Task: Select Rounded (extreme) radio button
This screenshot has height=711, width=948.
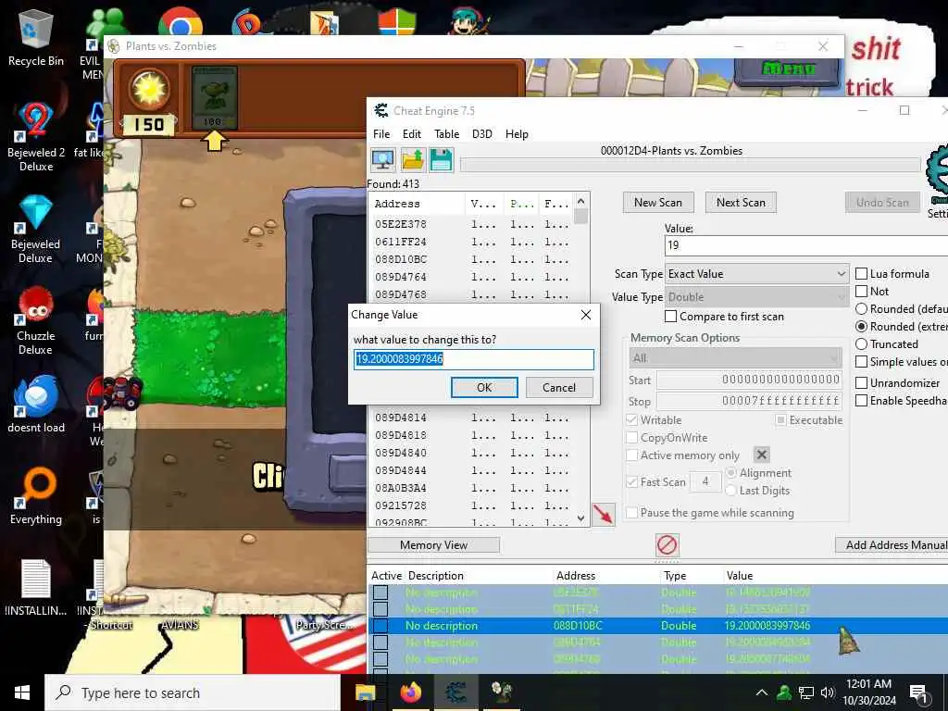Action: [862, 327]
